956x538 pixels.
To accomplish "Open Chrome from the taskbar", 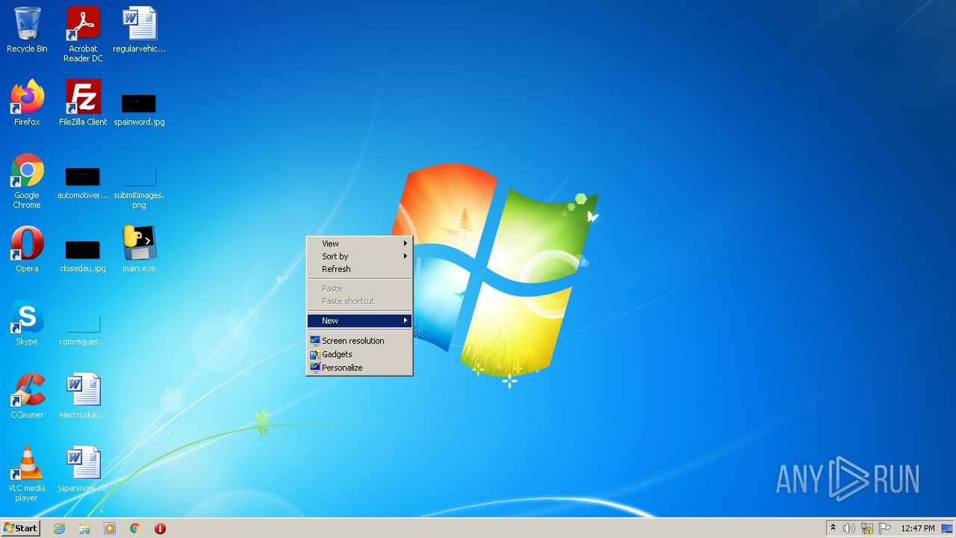I will coord(135,528).
